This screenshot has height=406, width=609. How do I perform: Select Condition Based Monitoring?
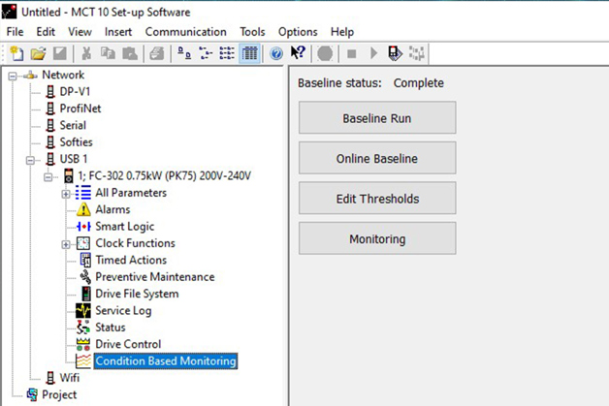[166, 361]
